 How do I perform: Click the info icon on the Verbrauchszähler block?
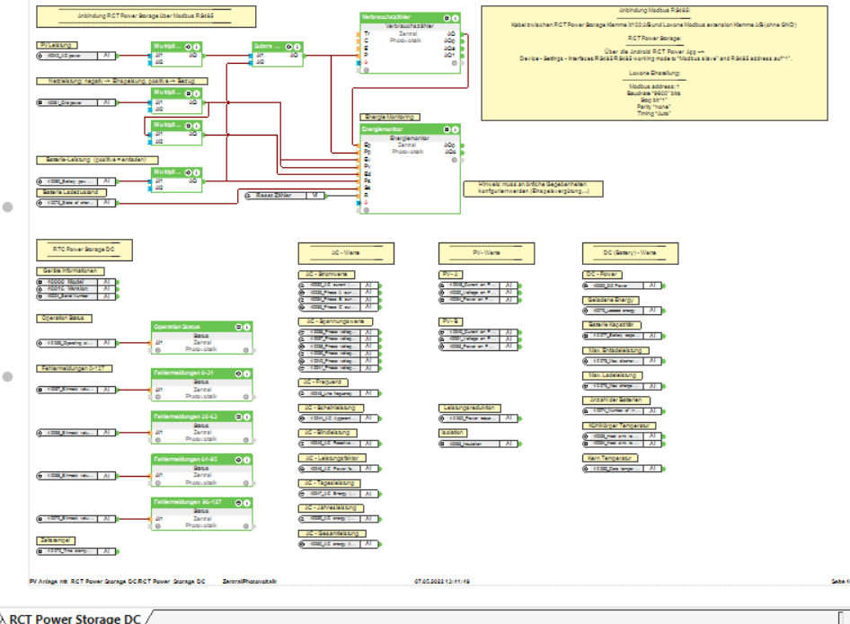click(x=456, y=18)
